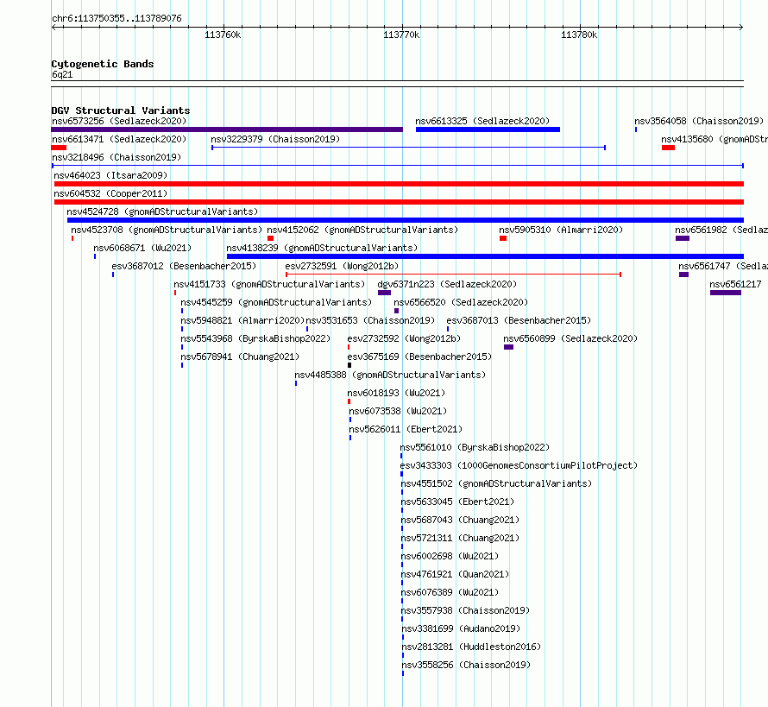Open nsv6073538 (Wu2021) label
768x707 pixels.
point(398,411)
